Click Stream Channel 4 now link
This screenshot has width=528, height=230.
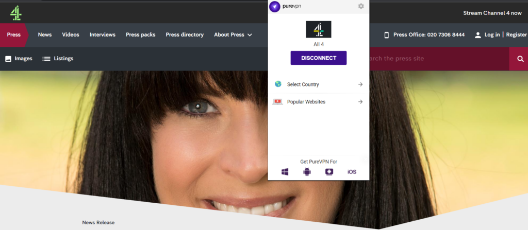(492, 13)
